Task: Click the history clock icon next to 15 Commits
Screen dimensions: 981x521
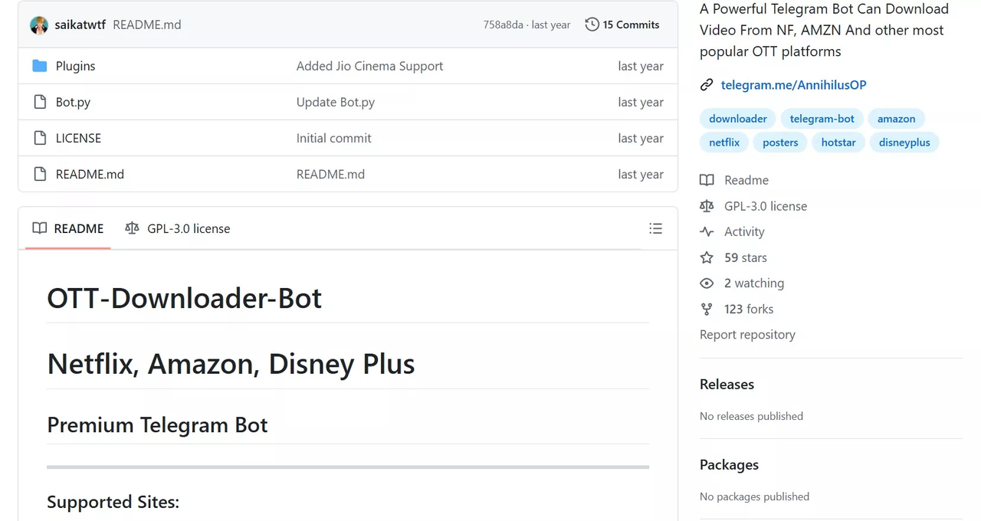Action: coord(591,25)
